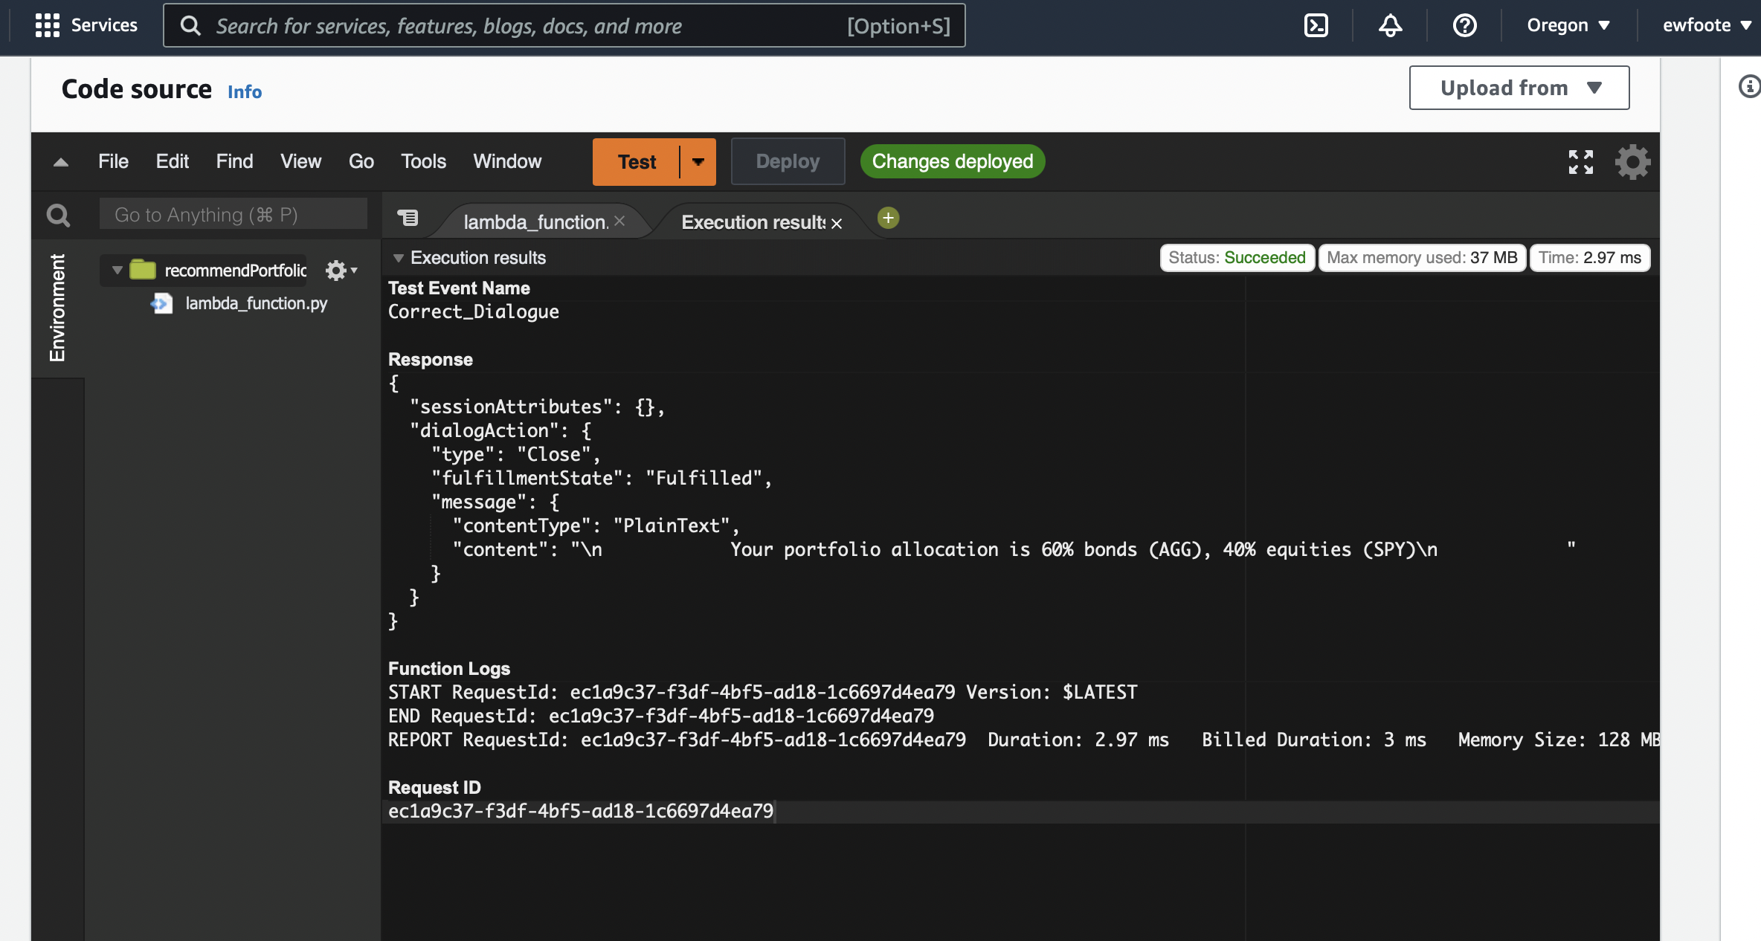Click the orange Test button
The height and width of the screenshot is (941, 1761).
[637, 161]
